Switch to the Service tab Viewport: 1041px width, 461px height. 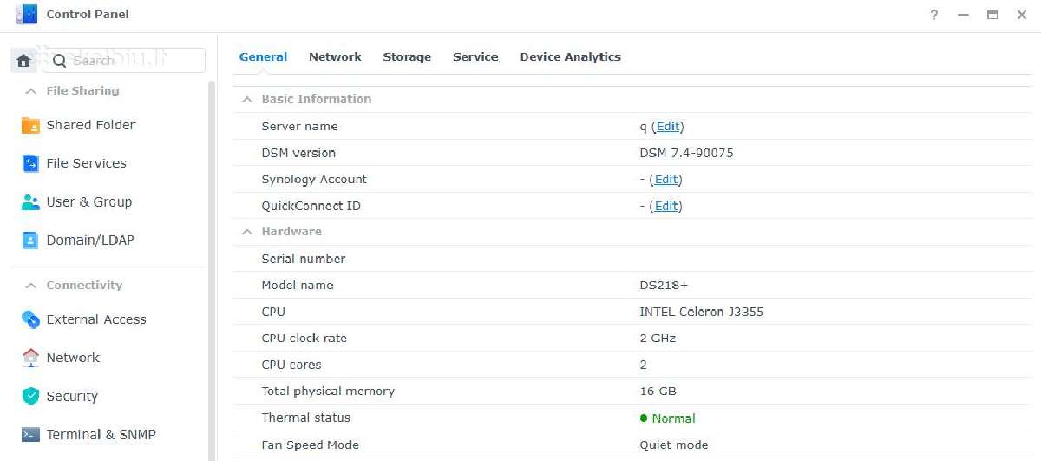pos(475,56)
